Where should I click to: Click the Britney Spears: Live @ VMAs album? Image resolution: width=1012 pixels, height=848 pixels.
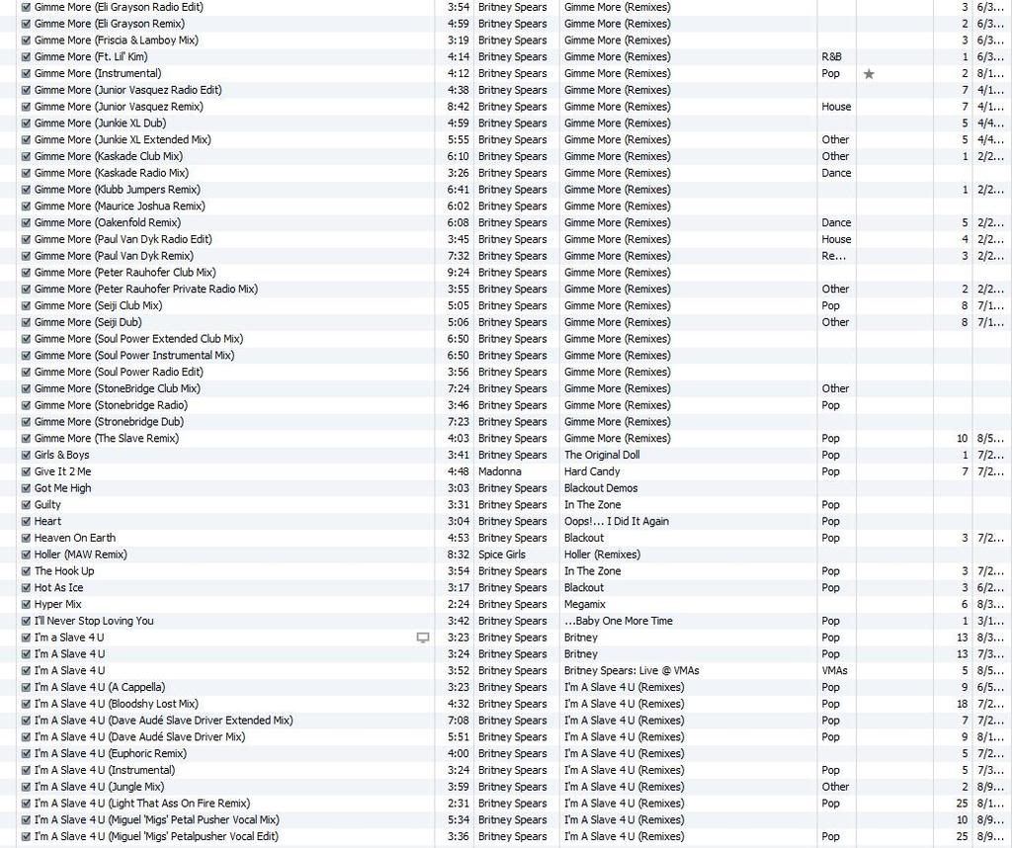(x=631, y=670)
